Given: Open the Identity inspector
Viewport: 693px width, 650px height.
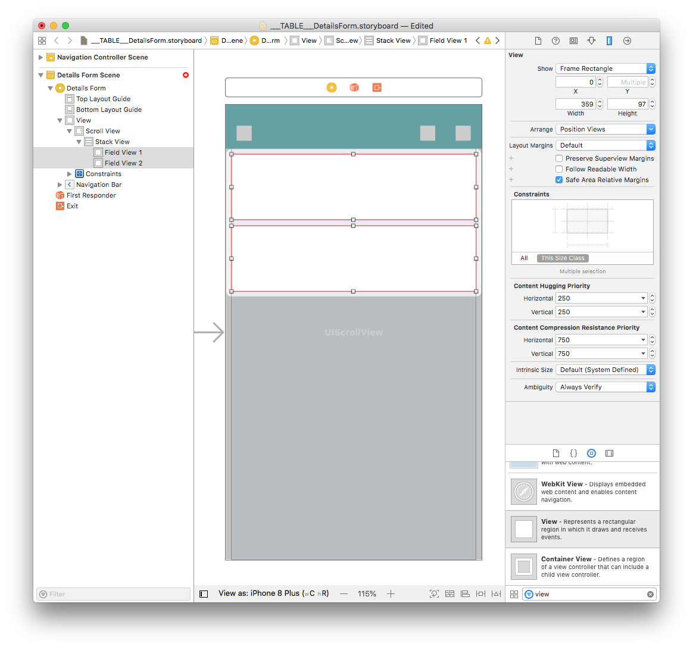Looking at the screenshot, I should click(573, 40).
